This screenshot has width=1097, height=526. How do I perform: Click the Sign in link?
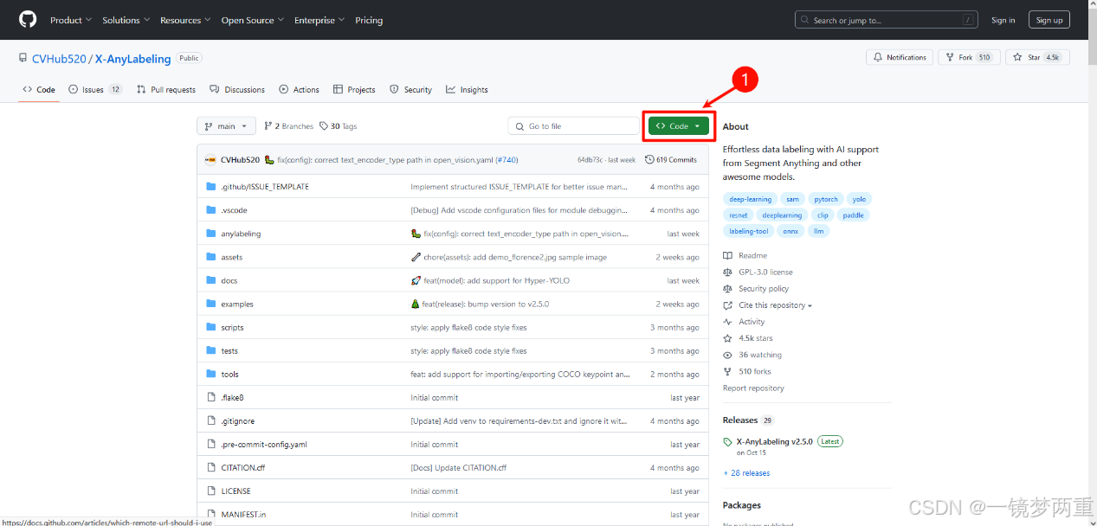click(x=1003, y=20)
